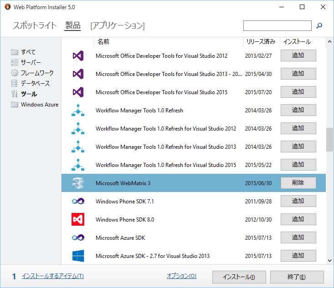The image size is (334, 288).
Task: Click the Web Platform Installer title bar icon
Action: tap(7, 7)
